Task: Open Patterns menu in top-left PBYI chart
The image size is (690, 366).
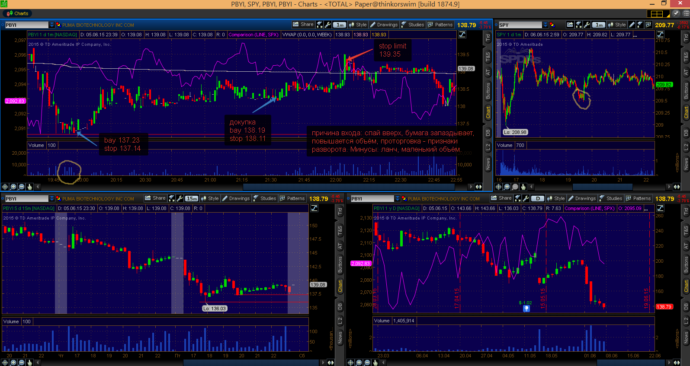Action: point(440,25)
